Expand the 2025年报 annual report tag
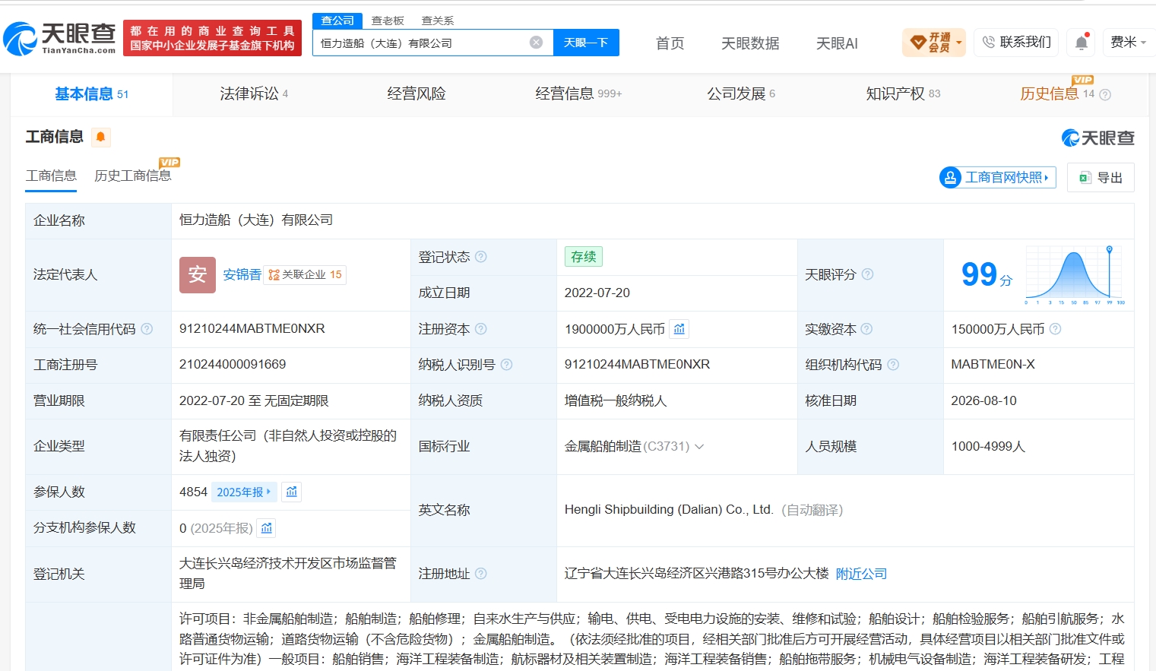The image size is (1156, 671). coord(243,492)
